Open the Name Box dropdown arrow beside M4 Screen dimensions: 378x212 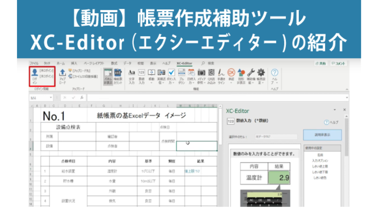click(51, 98)
